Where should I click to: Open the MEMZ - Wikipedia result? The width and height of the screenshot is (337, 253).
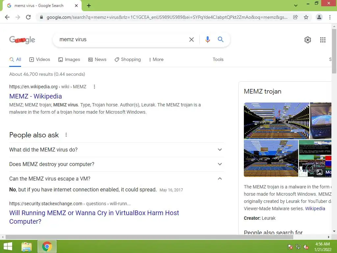pos(36,96)
